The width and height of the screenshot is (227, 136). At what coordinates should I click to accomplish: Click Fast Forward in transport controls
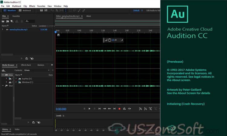110,109
